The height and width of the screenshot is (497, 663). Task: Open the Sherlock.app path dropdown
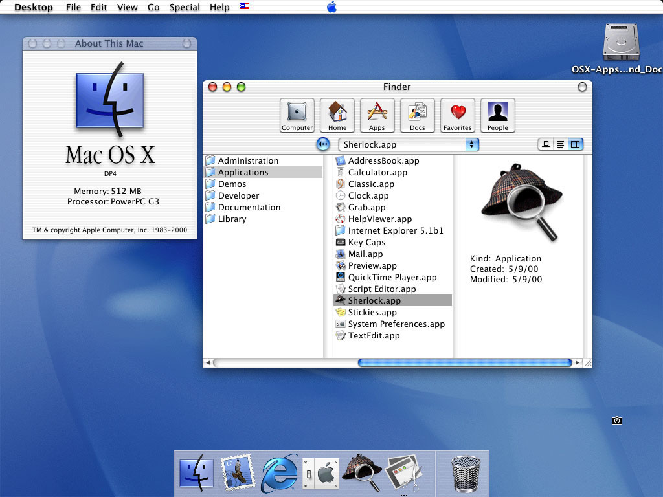(x=409, y=144)
